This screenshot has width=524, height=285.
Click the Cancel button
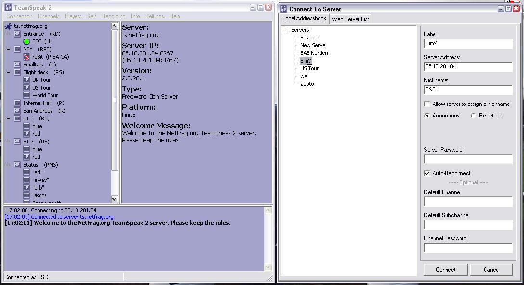point(491,270)
